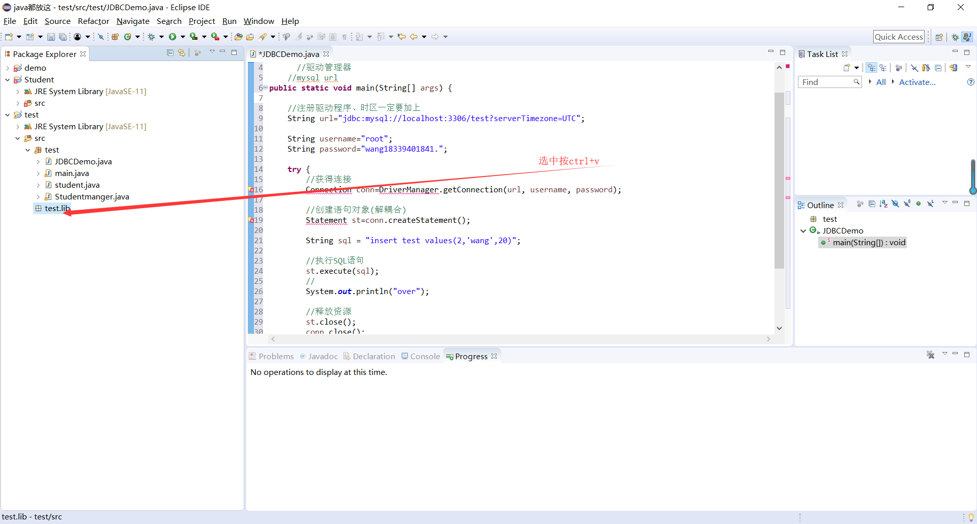Click the Open Task folder icon
Screen dimensions: 977x524
[250, 37]
